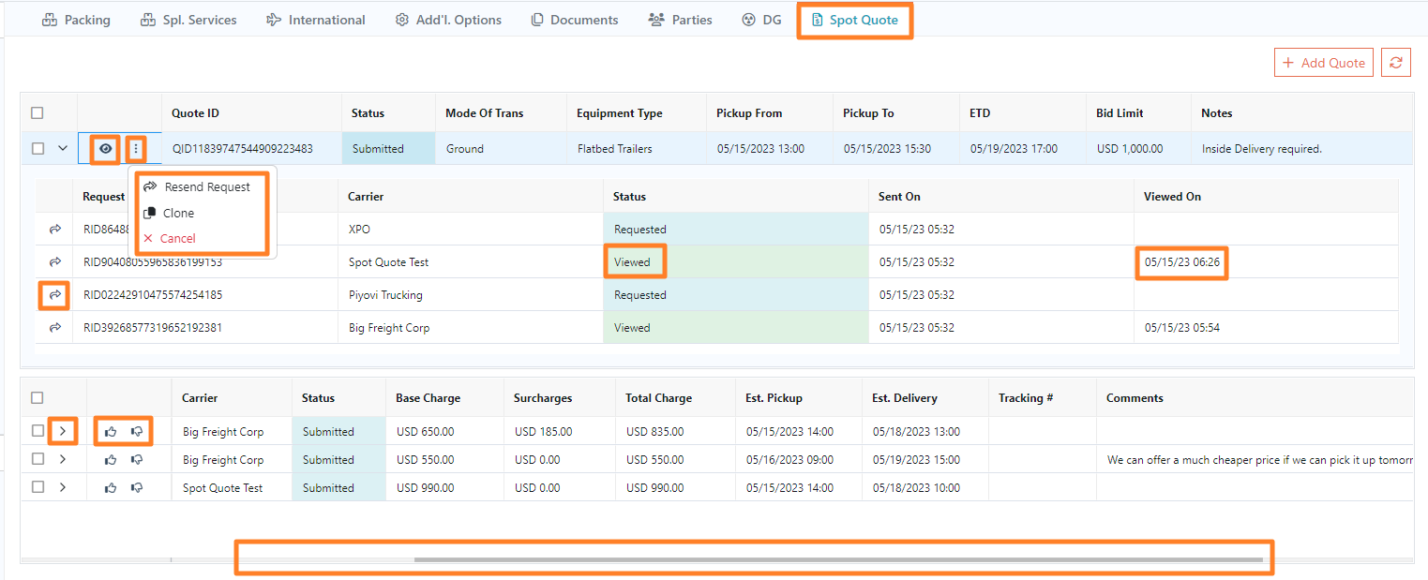Click the Est. Pickup value 05/16/2023 09:00
Screen dimensions: 1428x580
(790, 460)
